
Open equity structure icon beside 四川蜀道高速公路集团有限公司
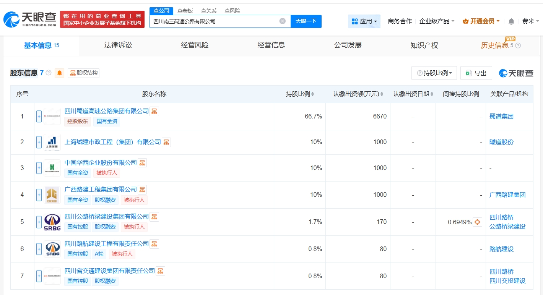coord(154,111)
